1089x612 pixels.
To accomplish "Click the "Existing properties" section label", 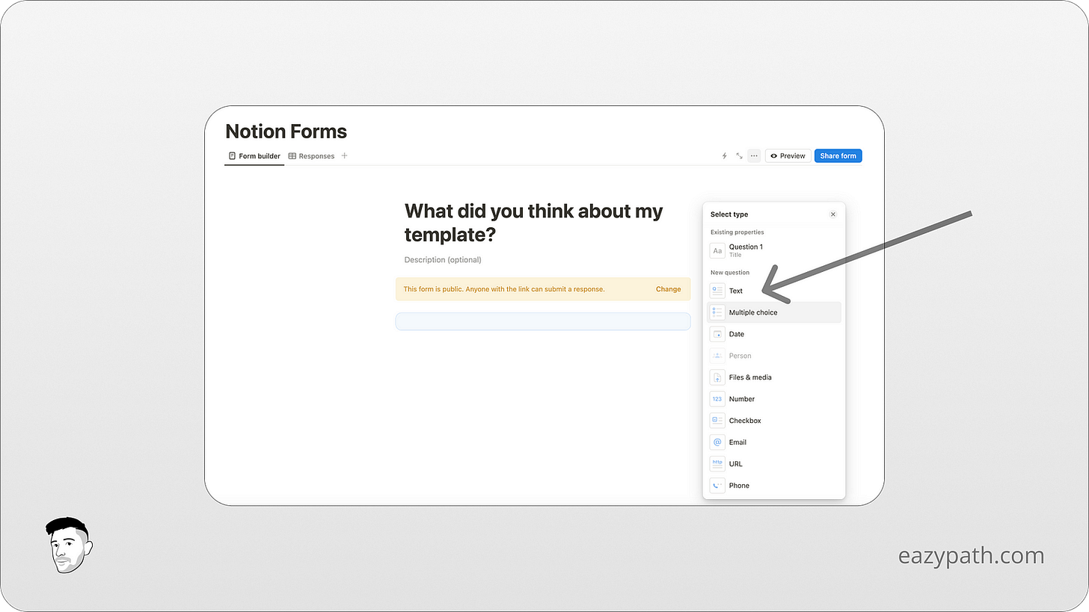I will [x=737, y=232].
